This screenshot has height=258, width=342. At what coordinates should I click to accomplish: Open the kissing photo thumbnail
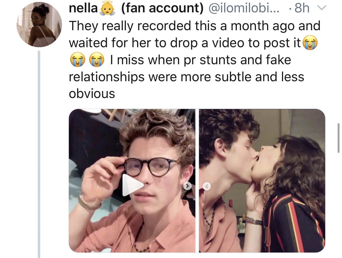pos(262,181)
